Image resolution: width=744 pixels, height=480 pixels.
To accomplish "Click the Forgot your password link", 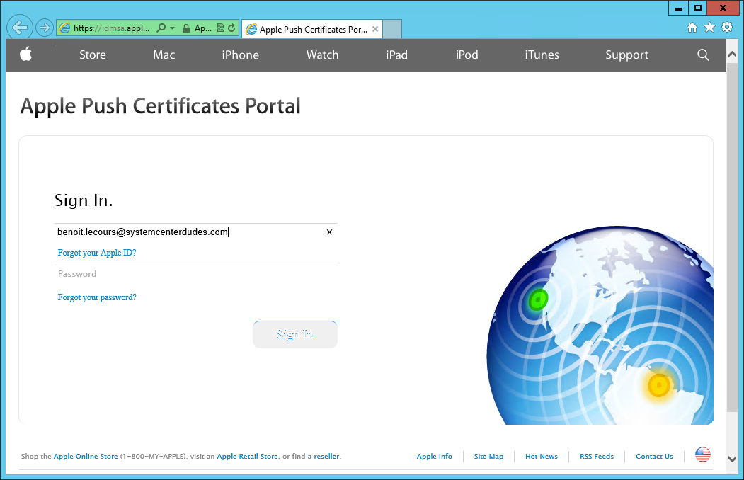I will pos(97,297).
